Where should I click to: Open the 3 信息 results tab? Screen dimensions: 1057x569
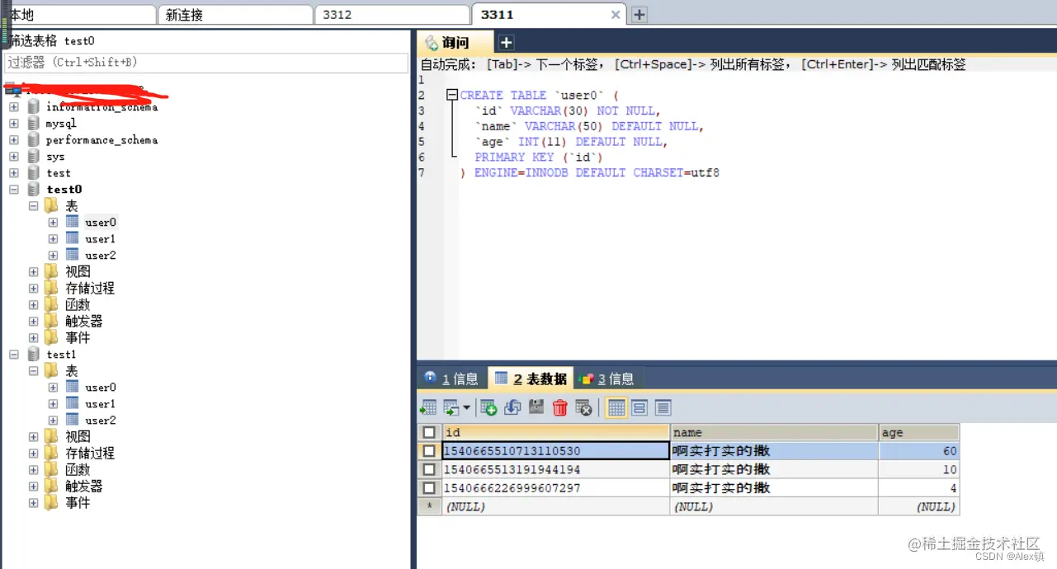607,379
